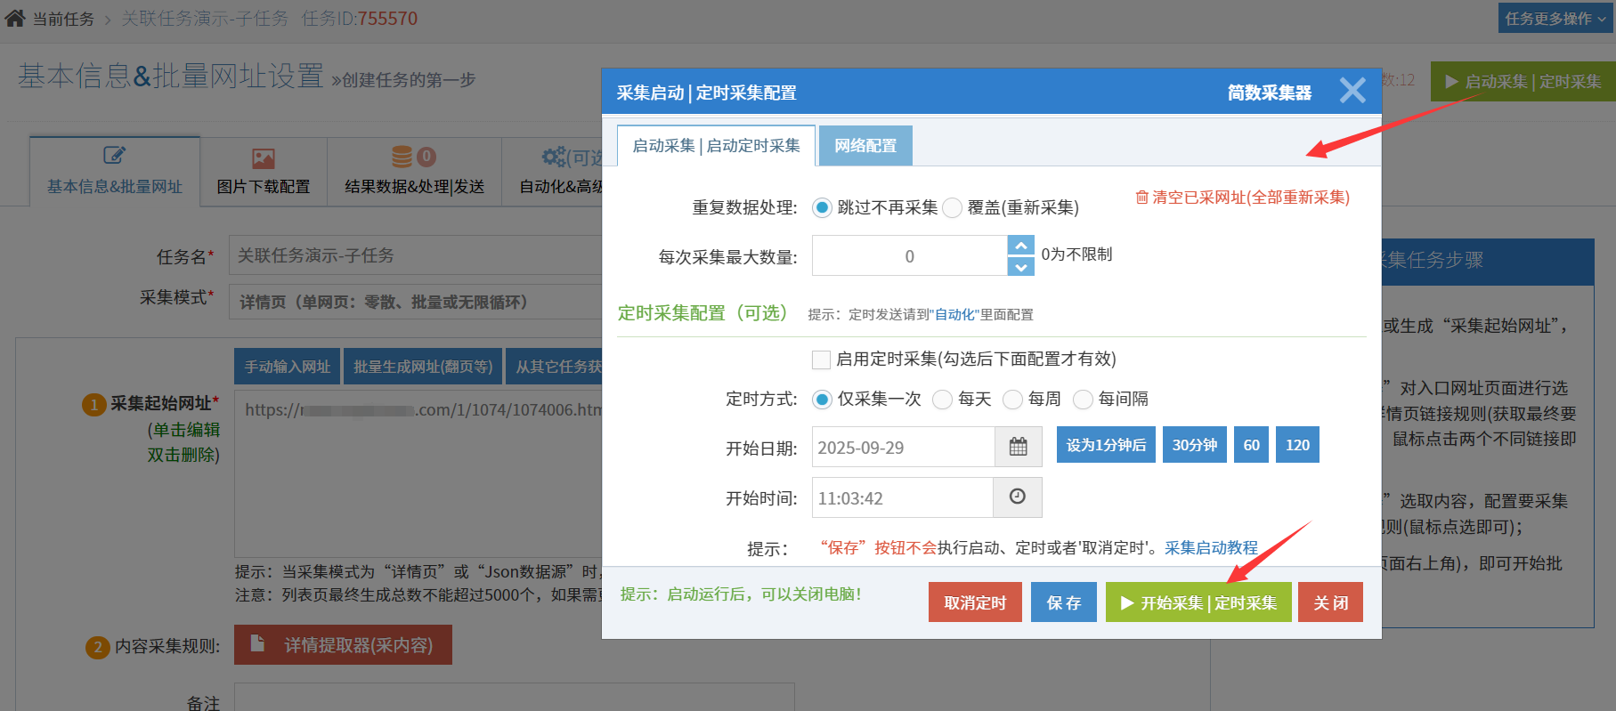
Task: Expand the task more operations dropdown
Action: point(1555,19)
